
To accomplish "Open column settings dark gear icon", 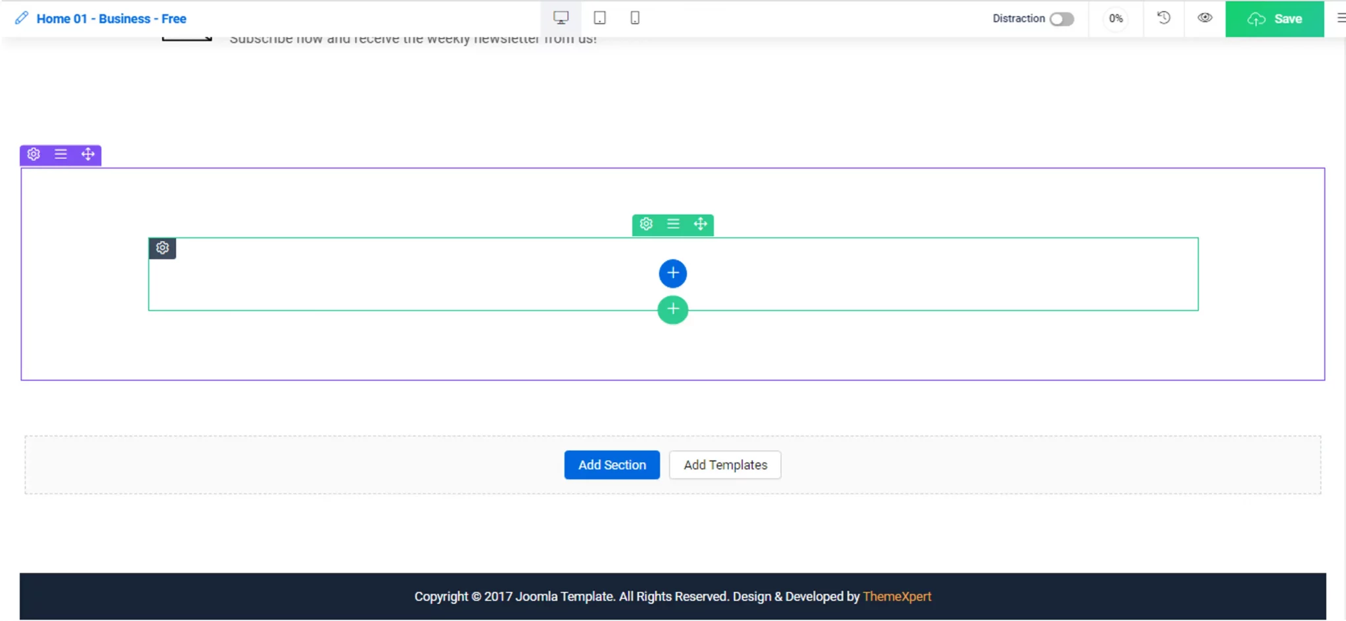I will (x=162, y=248).
